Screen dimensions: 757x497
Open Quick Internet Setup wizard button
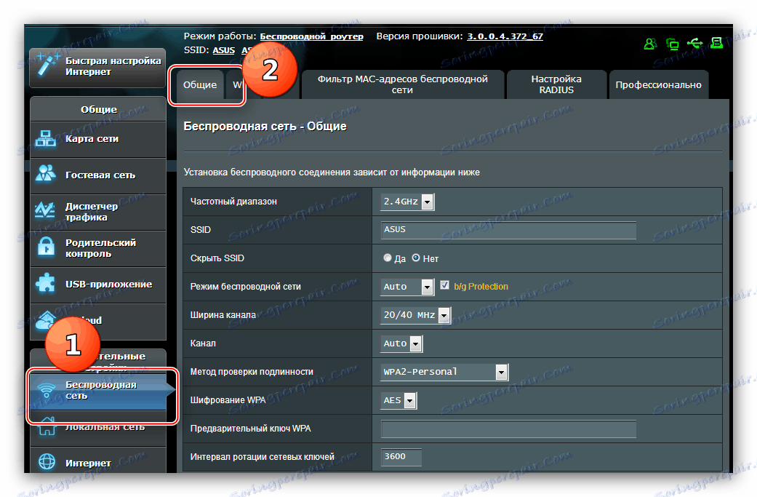pos(97,67)
